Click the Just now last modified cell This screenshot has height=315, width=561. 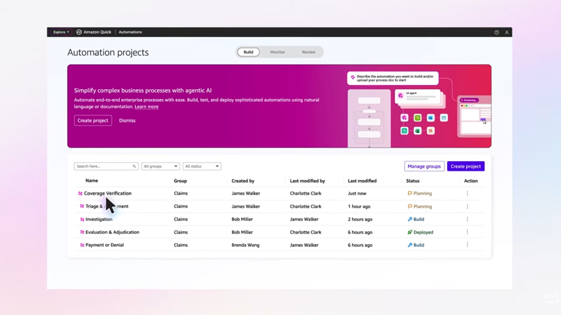357,194
